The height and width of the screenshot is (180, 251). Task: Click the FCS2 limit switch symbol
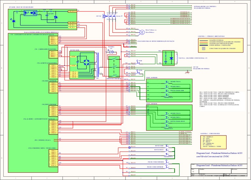coord(138,72)
